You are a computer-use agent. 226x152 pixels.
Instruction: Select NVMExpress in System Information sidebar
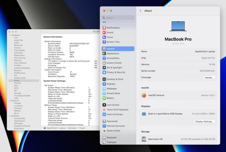pyautogui.click(x=19, y=73)
